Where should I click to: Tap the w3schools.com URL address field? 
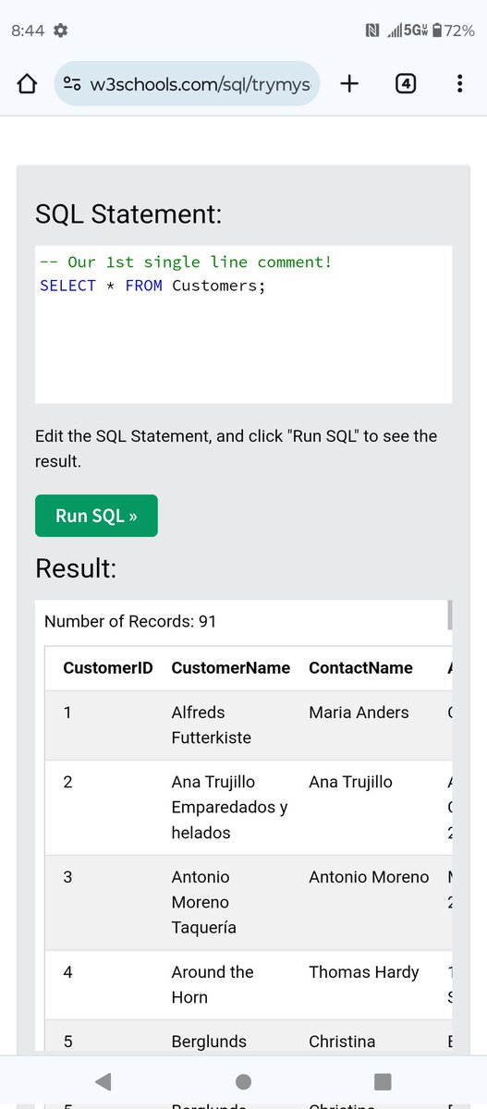click(187, 84)
